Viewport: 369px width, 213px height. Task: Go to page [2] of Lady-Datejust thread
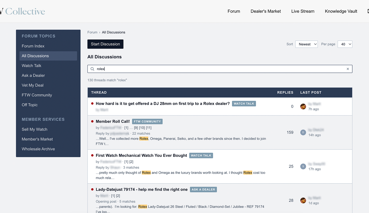point(118,196)
